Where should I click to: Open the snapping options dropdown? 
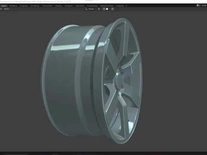(x=108, y=9)
